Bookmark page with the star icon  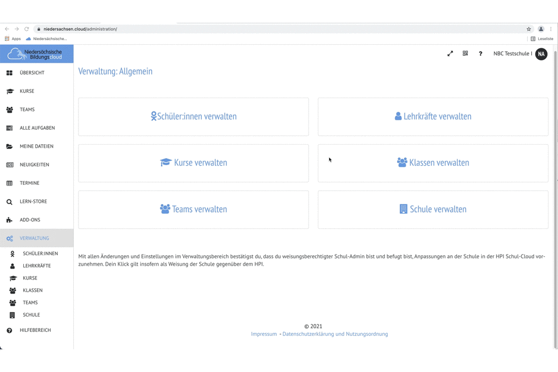(528, 29)
